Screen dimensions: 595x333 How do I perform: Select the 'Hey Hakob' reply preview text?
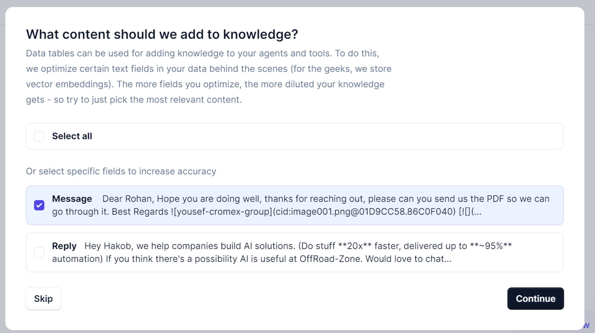[282, 252]
